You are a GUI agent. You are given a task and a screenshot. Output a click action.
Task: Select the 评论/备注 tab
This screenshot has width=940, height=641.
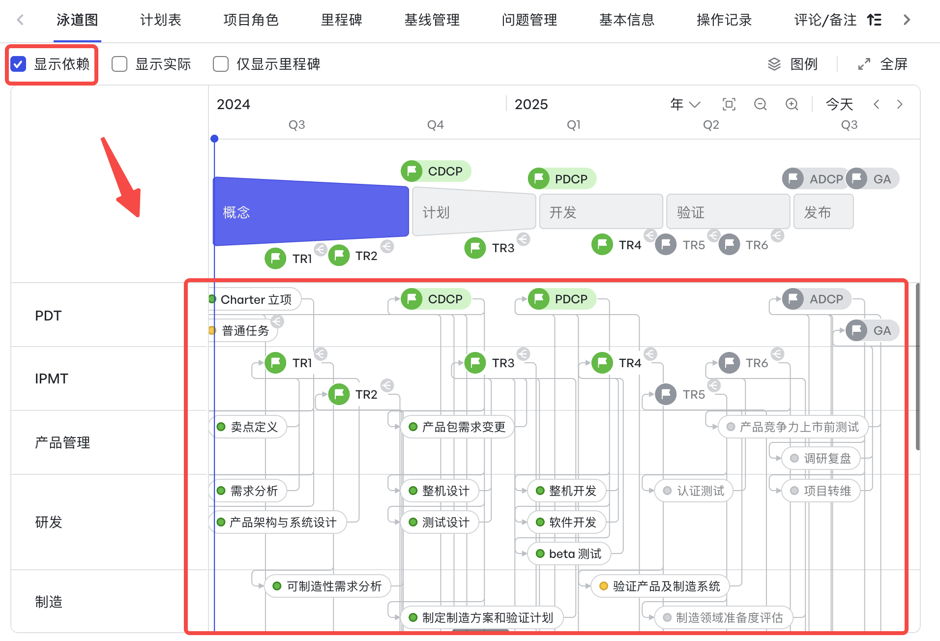coord(825,20)
